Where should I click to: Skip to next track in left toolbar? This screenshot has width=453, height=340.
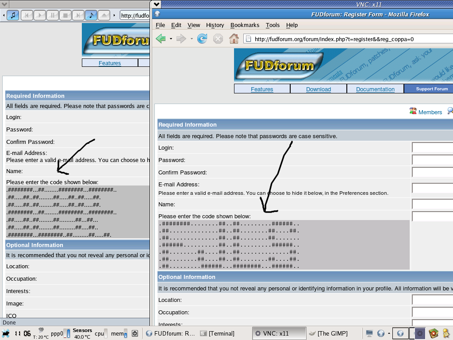coord(78,15)
